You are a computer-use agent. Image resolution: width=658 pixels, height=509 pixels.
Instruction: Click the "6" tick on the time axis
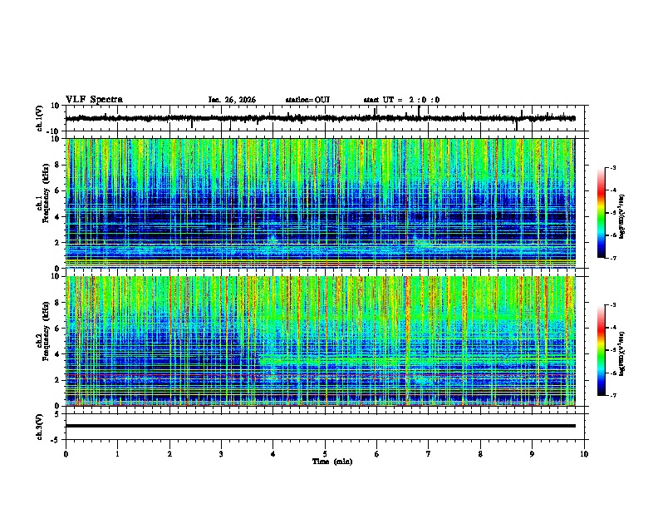click(x=377, y=454)
